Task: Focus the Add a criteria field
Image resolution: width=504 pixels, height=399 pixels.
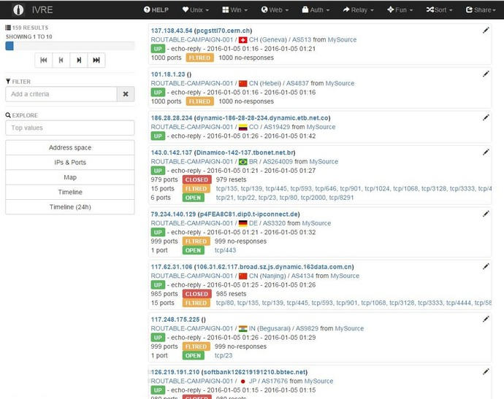Action: click(x=61, y=94)
